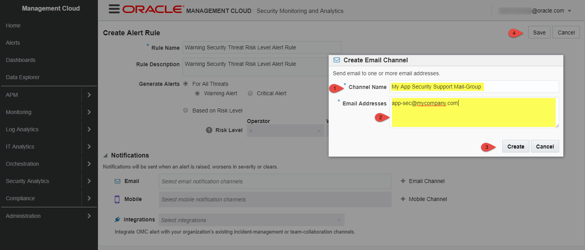Select the IT Analytics sidebar item
Viewport: 585px width, 250px height.
click(20, 147)
